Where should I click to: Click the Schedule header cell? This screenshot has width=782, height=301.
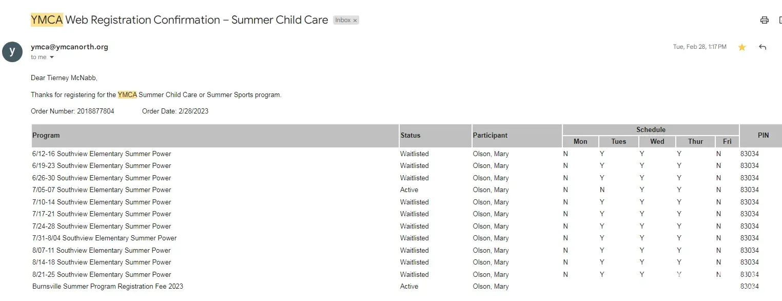pyautogui.click(x=651, y=130)
